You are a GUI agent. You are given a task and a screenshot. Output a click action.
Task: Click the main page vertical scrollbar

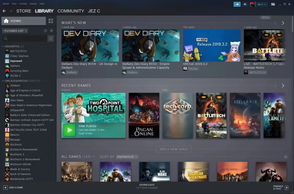pyautogui.click(x=293, y=24)
